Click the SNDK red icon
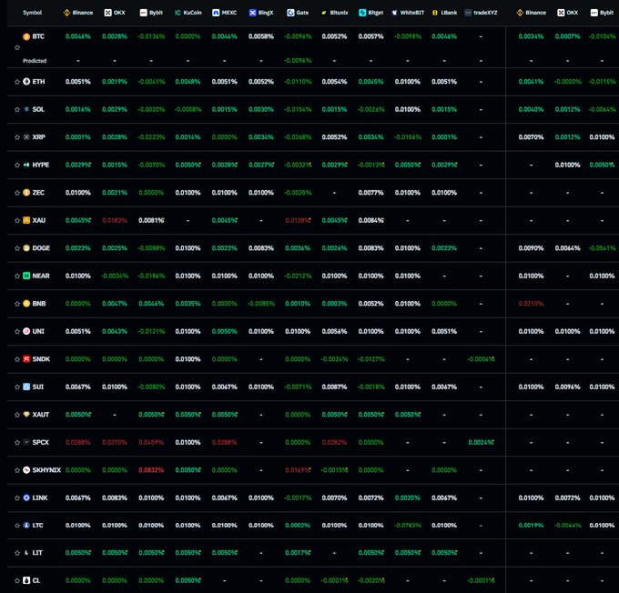Viewport: 619px width, 593px height. click(26, 359)
